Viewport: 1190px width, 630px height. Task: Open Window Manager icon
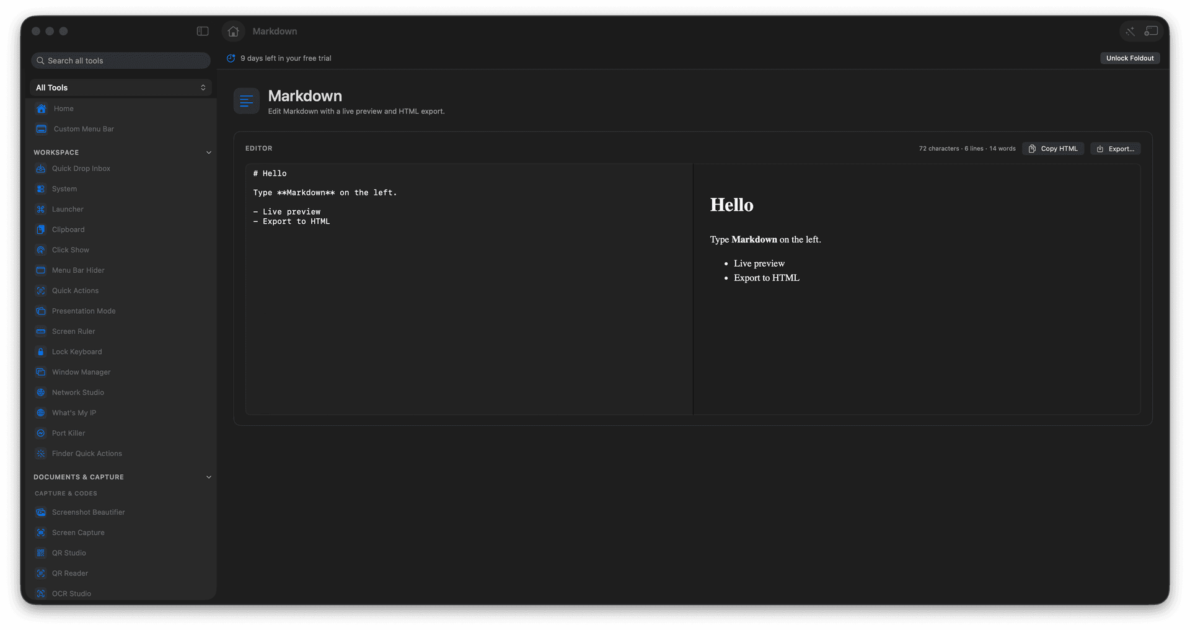coord(41,372)
